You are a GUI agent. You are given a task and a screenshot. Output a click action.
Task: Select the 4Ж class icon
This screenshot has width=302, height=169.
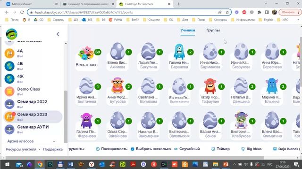9,78
